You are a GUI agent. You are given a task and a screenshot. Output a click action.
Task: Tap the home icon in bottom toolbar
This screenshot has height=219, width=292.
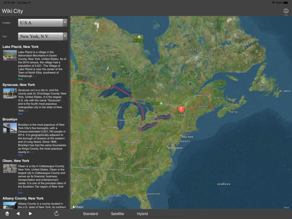(x=7, y=214)
